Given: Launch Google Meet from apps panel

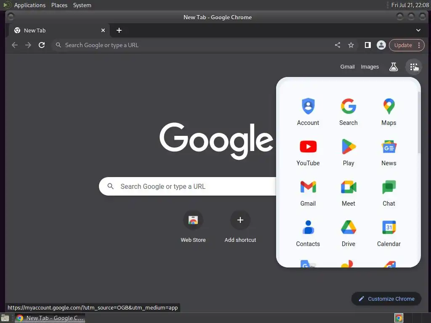Looking at the screenshot, I should [348, 192].
